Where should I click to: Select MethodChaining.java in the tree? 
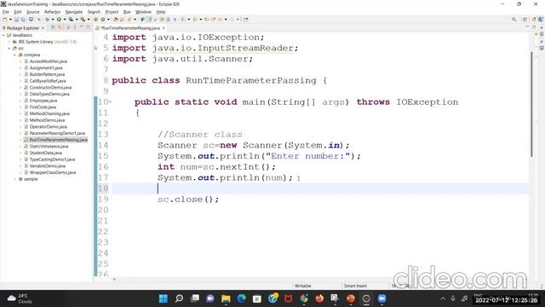49,113
